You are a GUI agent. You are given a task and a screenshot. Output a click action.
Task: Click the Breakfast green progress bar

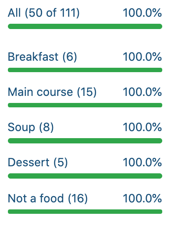coord(85,70)
